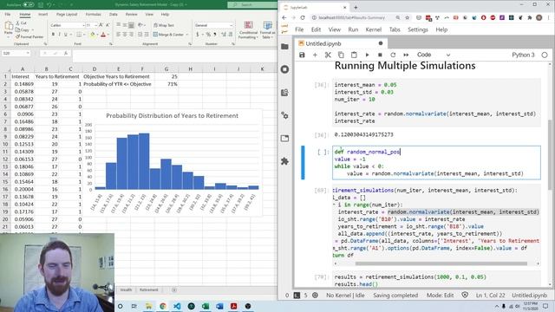Open JupyterLab Run menu
Viewport: 555px width, 312px height.
click(353, 29)
